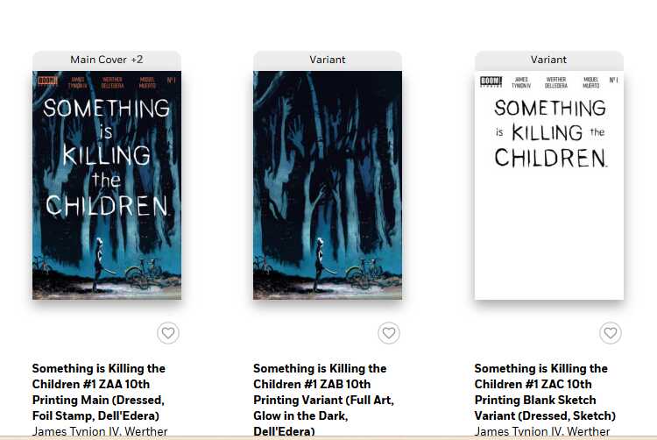This screenshot has height=440, width=657.
Task: Select Variant label above blank sketch cover
Action: (x=549, y=60)
